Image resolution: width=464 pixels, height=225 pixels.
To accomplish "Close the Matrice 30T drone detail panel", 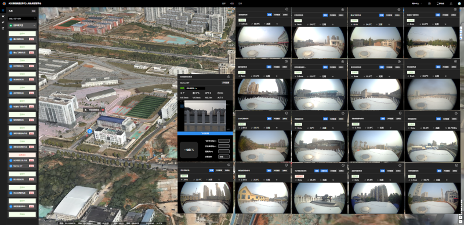I will point(229,76).
